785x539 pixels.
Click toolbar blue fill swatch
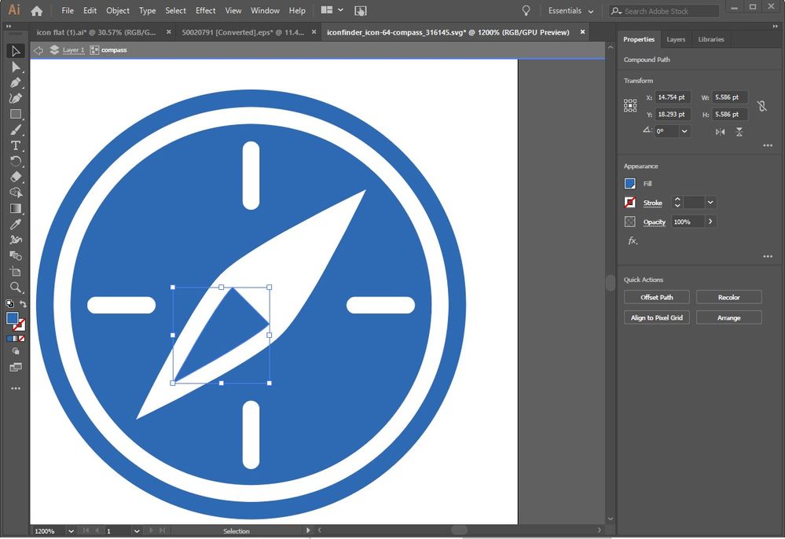pos(12,317)
